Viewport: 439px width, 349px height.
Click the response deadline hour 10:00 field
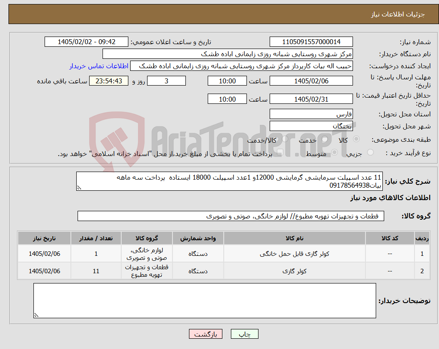pyautogui.click(x=227, y=81)
